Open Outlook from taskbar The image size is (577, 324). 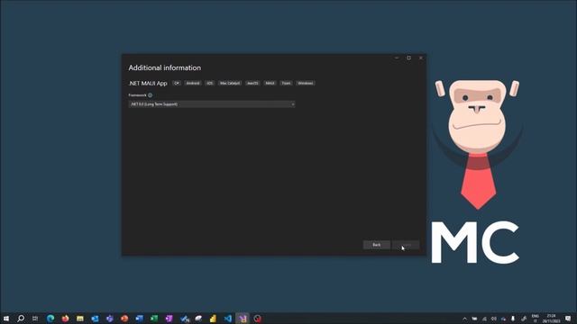95,319
